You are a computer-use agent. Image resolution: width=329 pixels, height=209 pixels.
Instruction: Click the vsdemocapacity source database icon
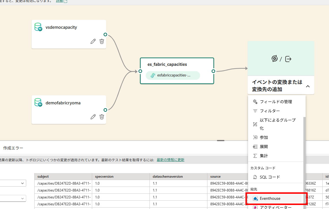coord(38,27)
